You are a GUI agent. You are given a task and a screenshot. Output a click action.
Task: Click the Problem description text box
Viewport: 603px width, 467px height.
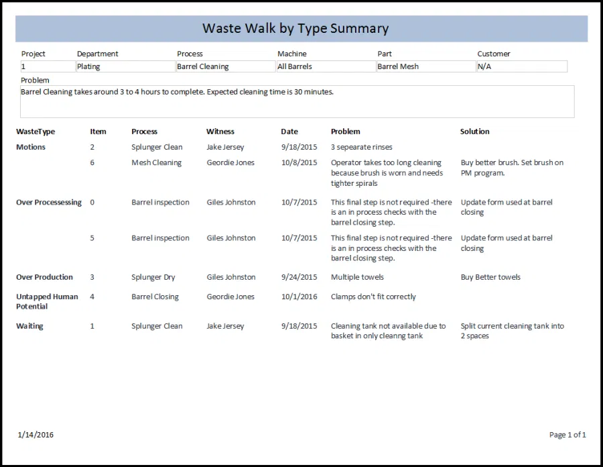click(297, 101)
